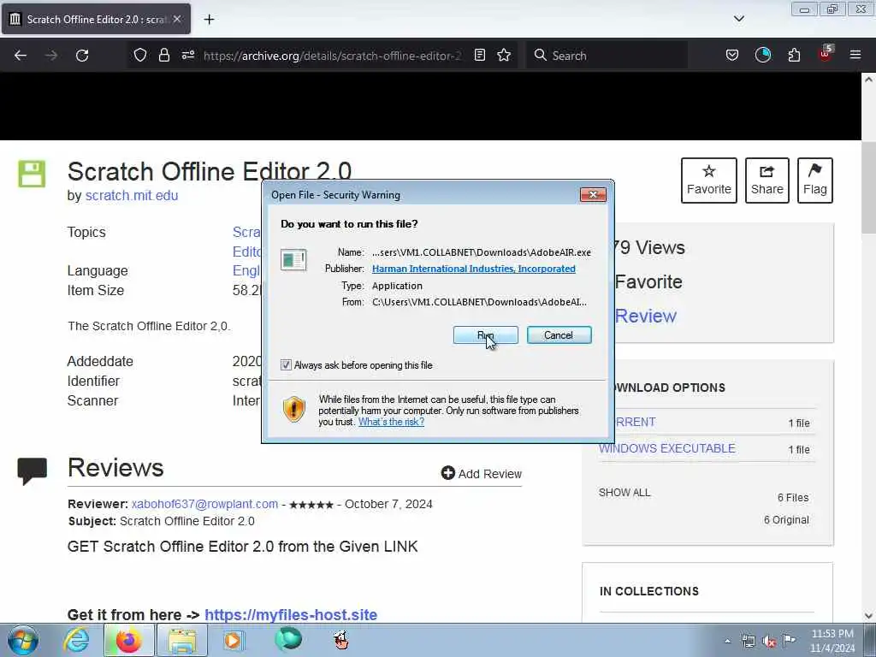
Task: Cancel the Open File security warning
Action: click(x=559, y=335)
